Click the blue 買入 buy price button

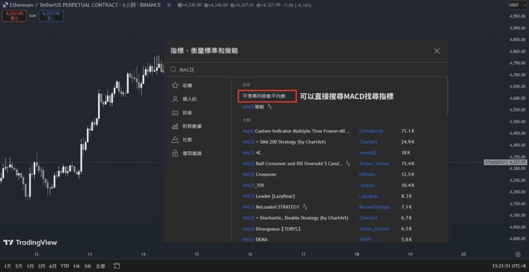51,16
